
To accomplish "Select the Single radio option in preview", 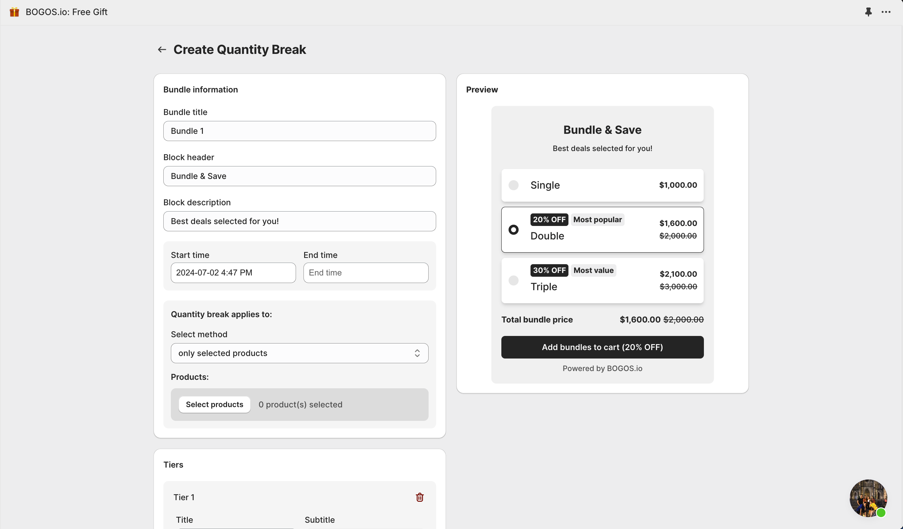I will pyautogui.click(x=514, y=185).
